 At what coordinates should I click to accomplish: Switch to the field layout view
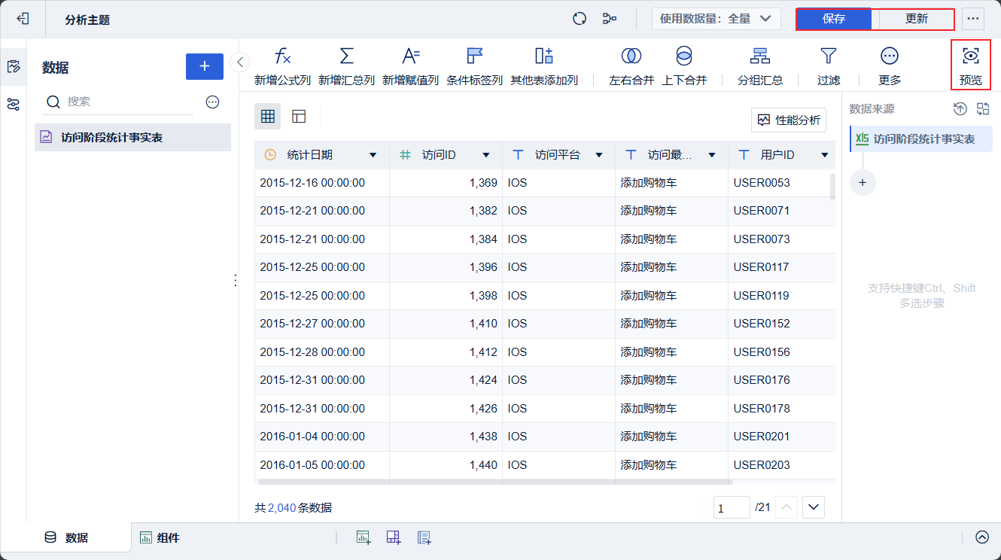tap(299, 117)
